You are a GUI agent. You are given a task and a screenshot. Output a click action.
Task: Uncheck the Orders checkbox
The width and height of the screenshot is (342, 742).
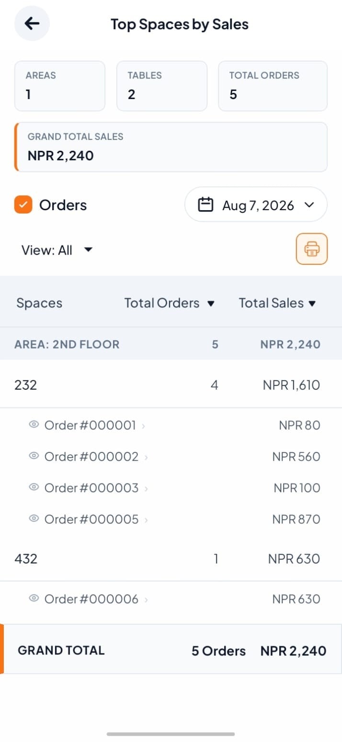coord(23,205)
